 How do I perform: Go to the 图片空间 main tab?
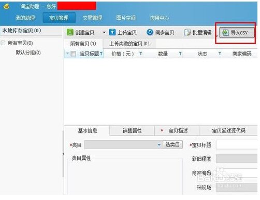pos(126,18)
